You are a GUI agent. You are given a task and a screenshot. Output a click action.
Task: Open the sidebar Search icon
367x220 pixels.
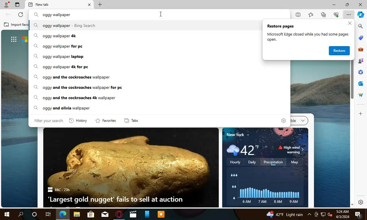pos(361,26)
